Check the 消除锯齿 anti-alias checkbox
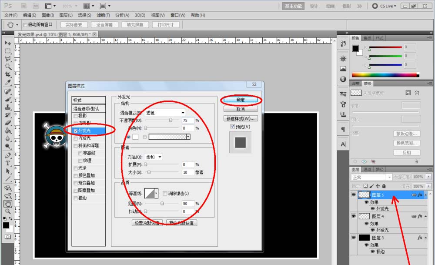Image resolution: width=435 pixels, height=265 pixels. pyautogui.click(x=165, y=193)
